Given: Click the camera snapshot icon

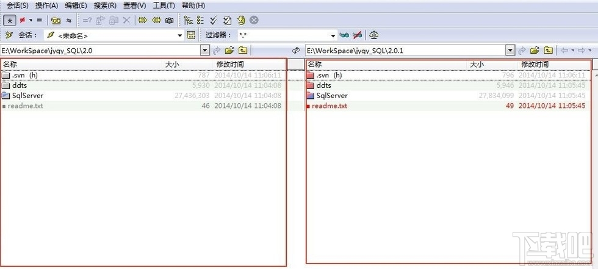Looking at the screenshot, I should point(170,20).
